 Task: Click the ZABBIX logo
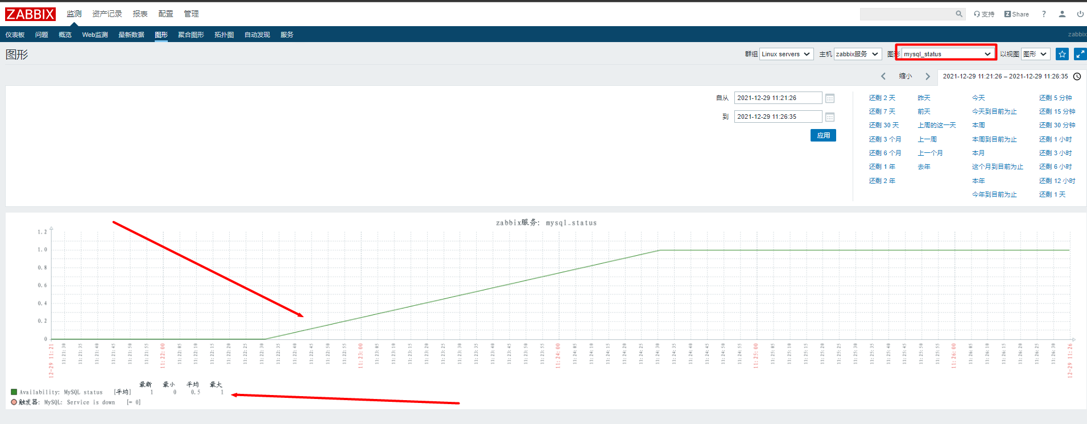pyautogui.click(x=30, y=14)
